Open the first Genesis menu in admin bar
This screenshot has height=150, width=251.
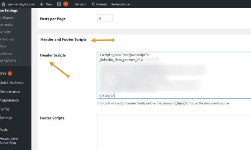(x=80, y=4)
